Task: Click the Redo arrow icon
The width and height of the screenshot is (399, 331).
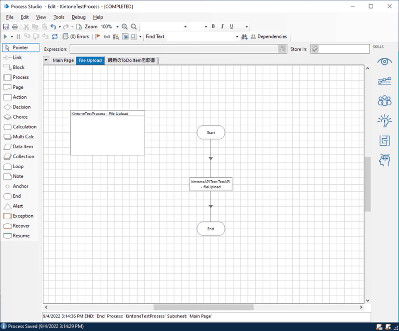Action: [66, 26]
